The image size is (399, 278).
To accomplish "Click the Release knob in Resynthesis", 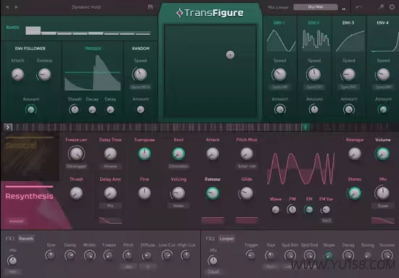I will point(213,193).
